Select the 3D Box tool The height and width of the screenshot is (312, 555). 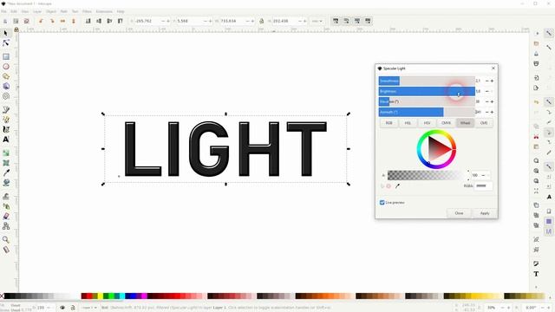[6, 87]
